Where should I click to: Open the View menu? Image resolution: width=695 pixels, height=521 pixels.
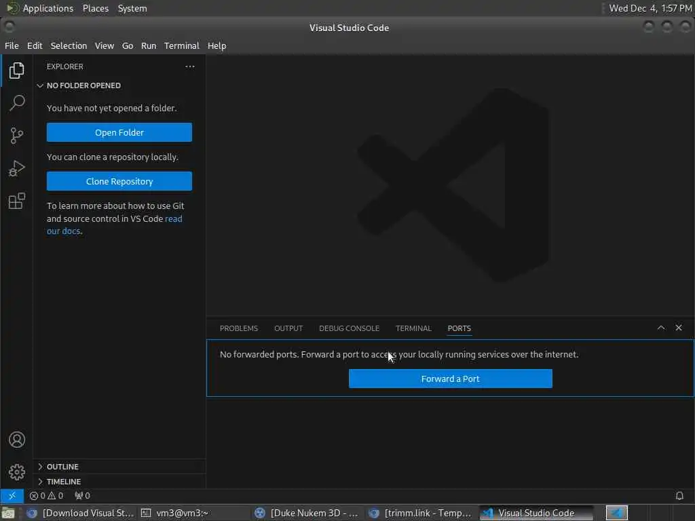(104, 45)
